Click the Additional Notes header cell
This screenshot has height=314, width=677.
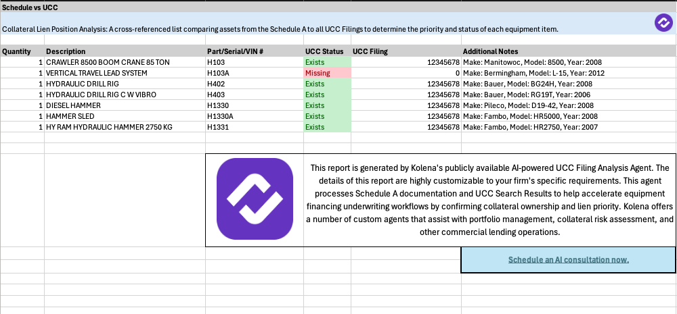point(490,51)
